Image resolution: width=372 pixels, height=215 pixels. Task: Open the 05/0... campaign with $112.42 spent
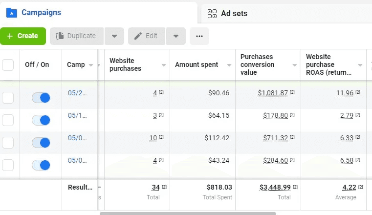77,138
